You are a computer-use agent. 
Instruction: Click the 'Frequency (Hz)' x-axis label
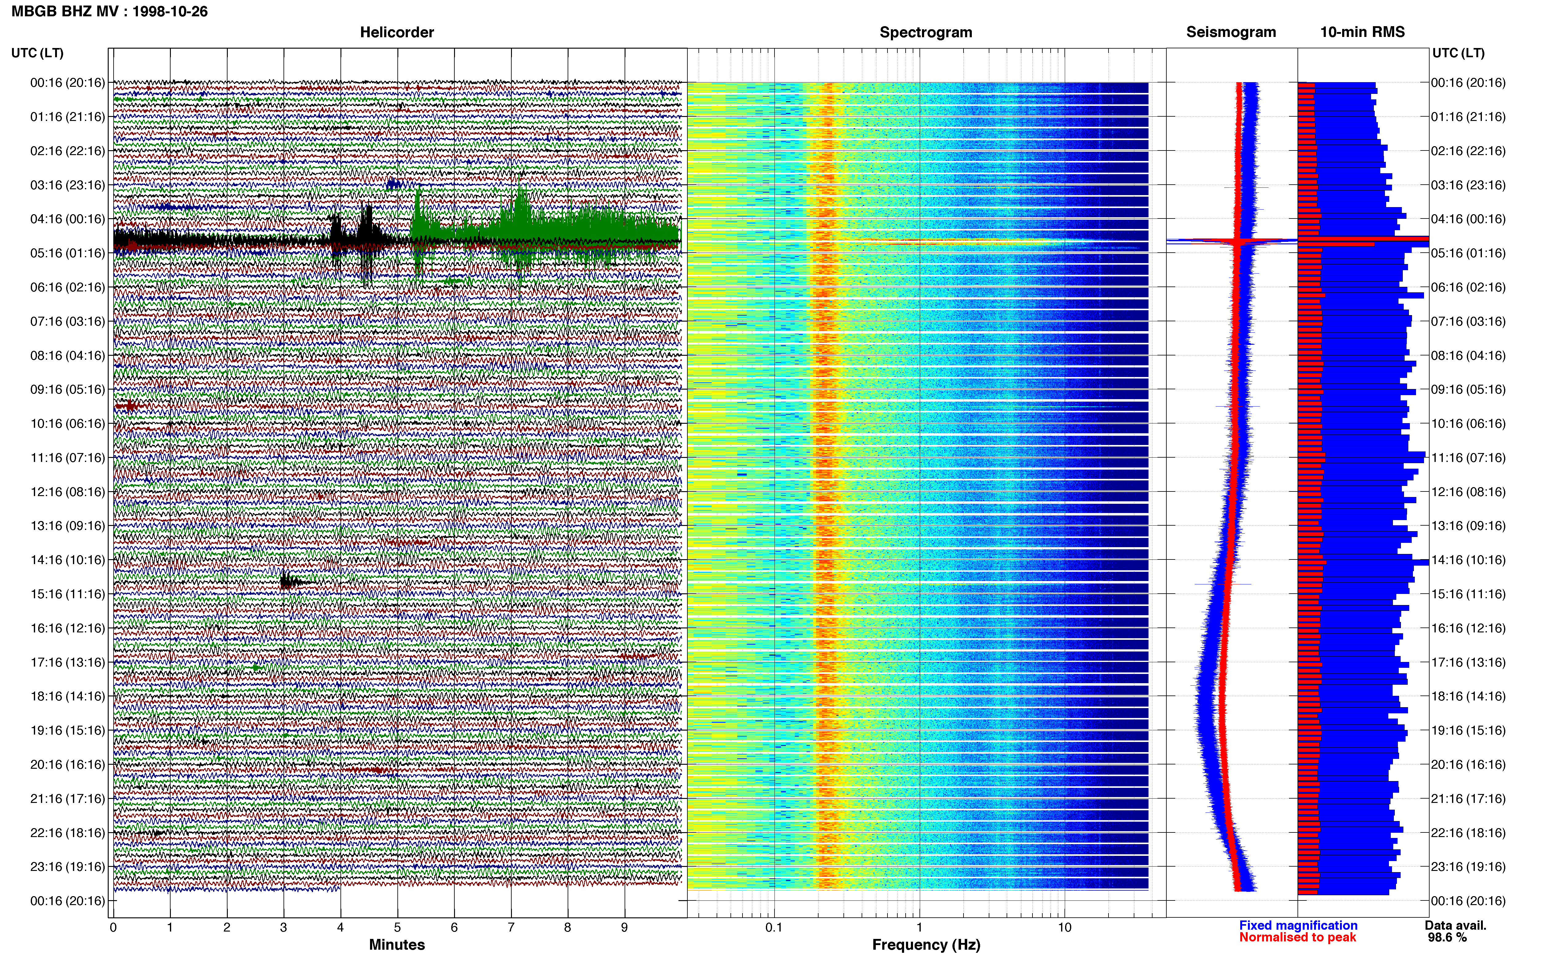point(926,945)
